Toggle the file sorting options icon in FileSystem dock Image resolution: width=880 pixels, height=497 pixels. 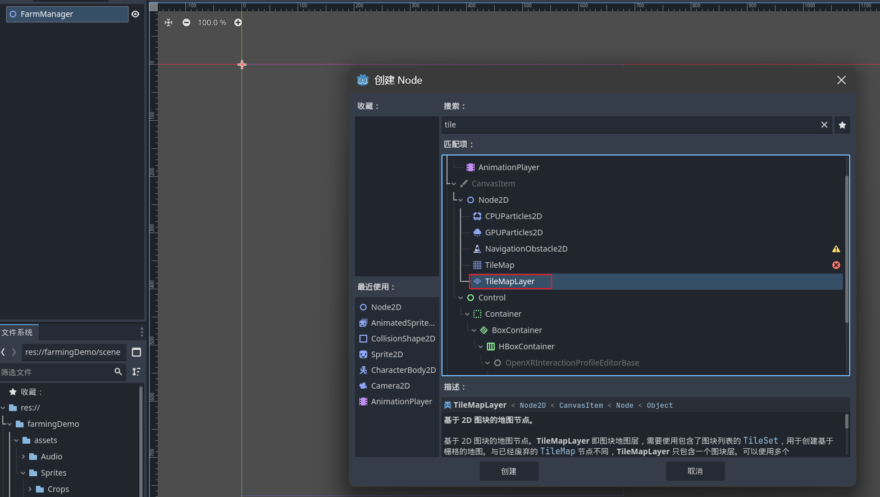(x=135, y=371)
